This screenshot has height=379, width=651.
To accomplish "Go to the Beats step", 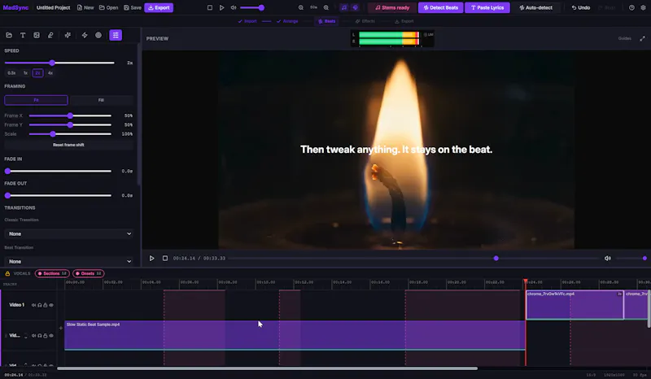I will click(x=327, y=21).
